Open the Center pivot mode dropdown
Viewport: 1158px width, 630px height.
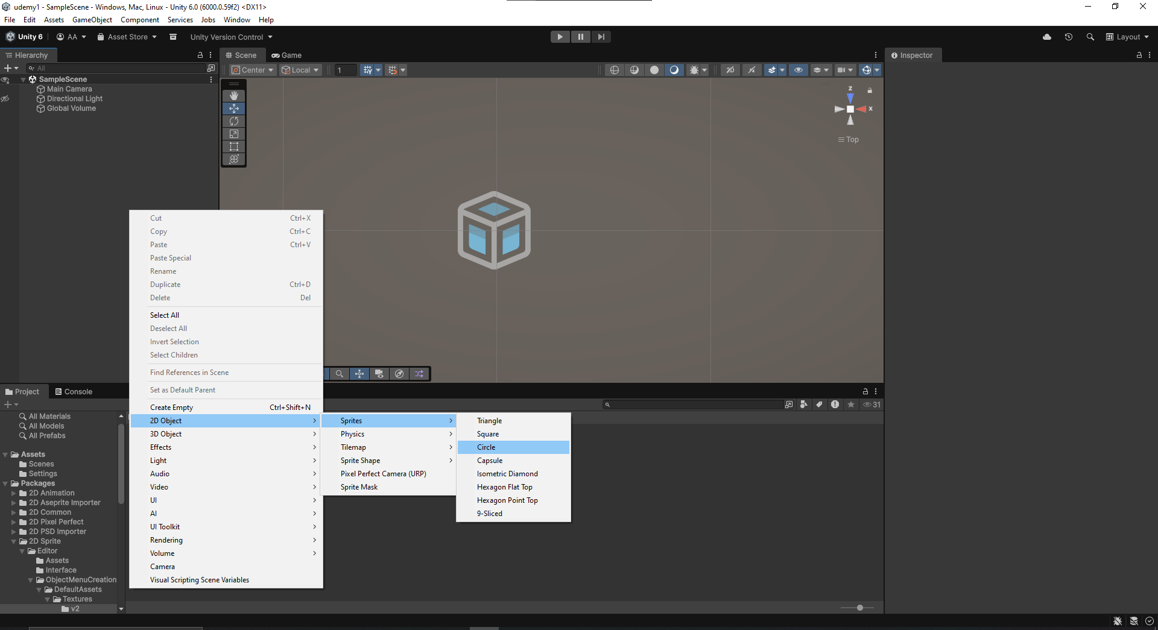[x=253, y=70]
